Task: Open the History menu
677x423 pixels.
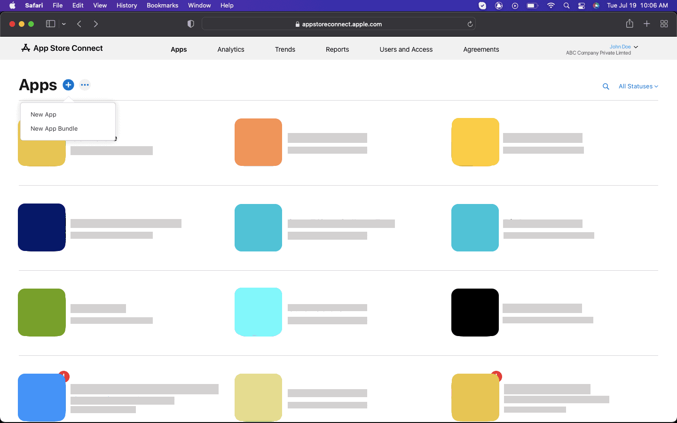Action: pyautogui.click(x=127, y=6)
